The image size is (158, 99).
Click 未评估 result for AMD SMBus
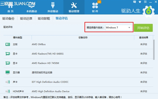(143, 44)
